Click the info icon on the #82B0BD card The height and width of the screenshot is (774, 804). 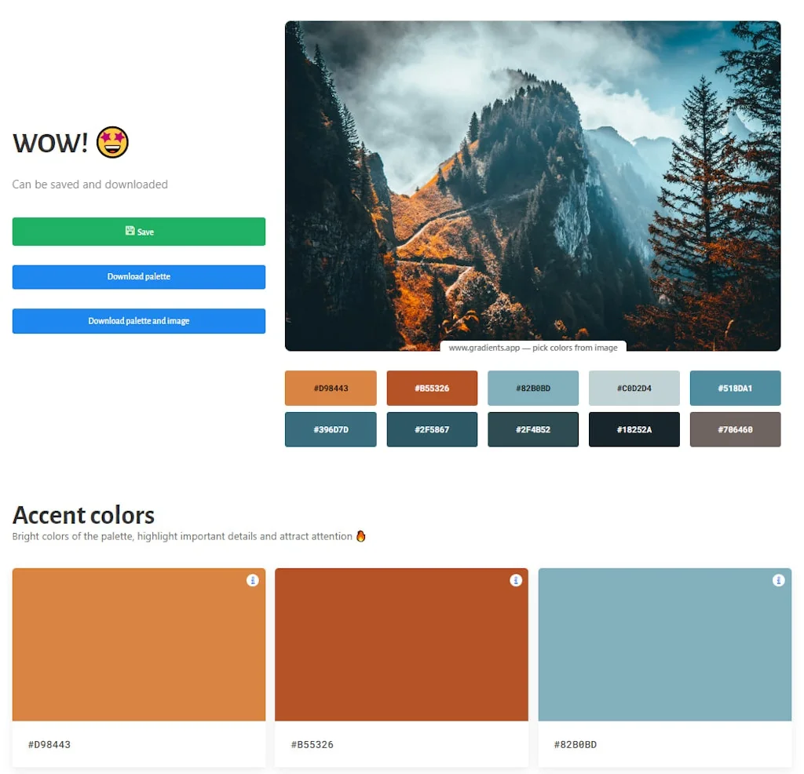point(779,580)
